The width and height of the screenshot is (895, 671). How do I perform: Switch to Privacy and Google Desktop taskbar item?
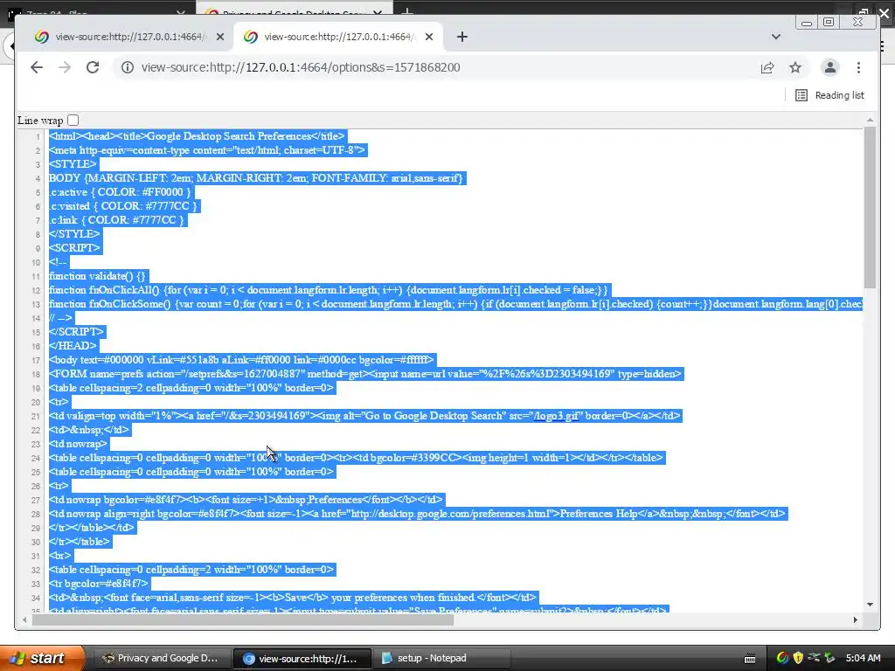pos(161,658)
